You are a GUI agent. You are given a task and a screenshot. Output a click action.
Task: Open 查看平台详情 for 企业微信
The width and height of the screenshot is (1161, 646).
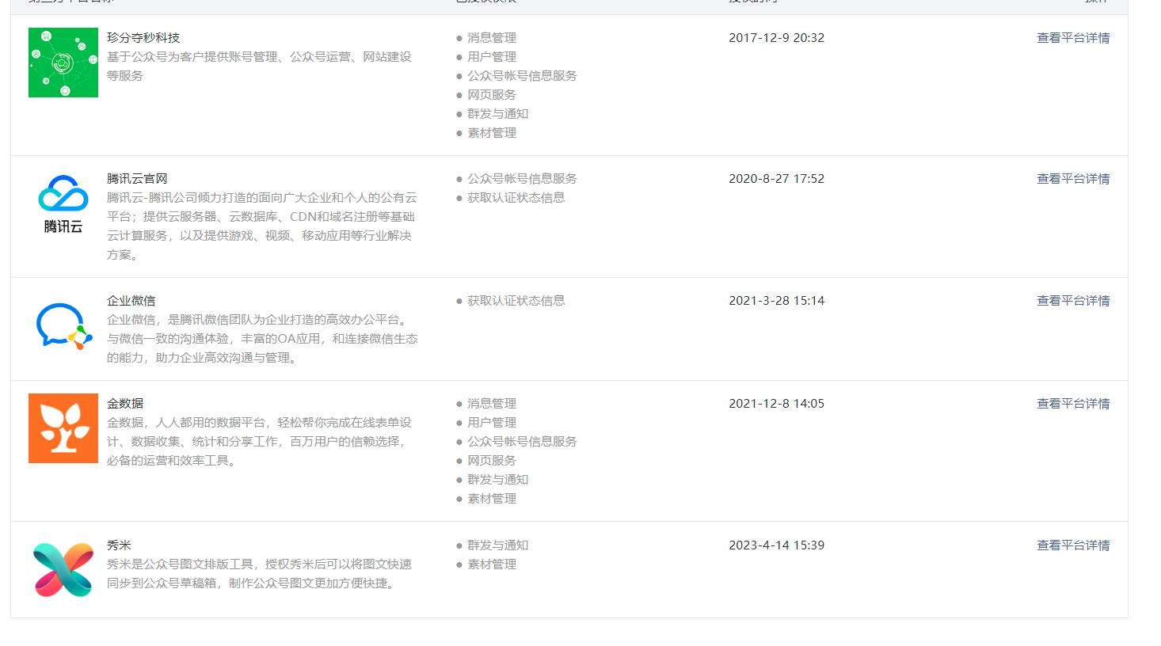pyautogui.click(x=1073, y=301)
